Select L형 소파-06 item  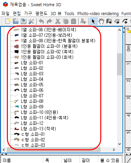pos(32,90)
